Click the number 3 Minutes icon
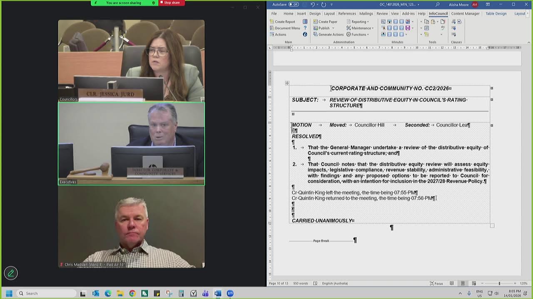Image resolution: width=533 pixels, height=299 pixels. click(x=395, y=22)
